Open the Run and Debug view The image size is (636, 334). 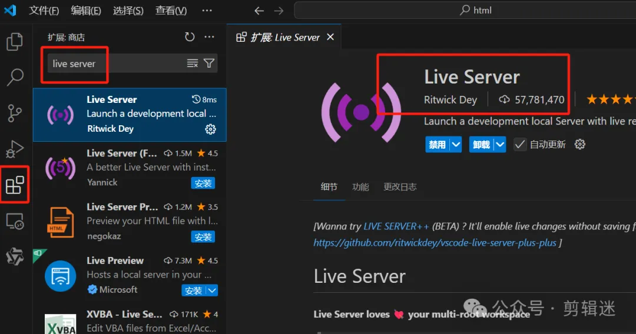15,149
